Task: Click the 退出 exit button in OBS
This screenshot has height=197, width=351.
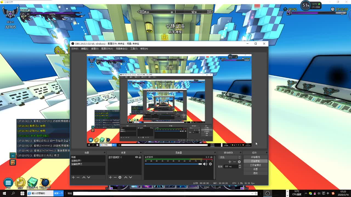Action: pyautogui.click(x=255, y=173)
